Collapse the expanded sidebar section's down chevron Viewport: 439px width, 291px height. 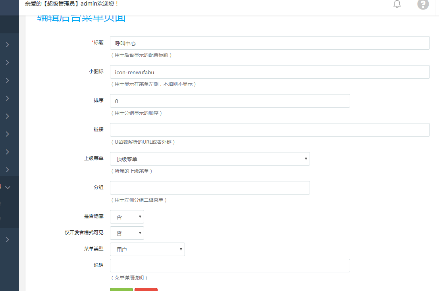(8, 187)
